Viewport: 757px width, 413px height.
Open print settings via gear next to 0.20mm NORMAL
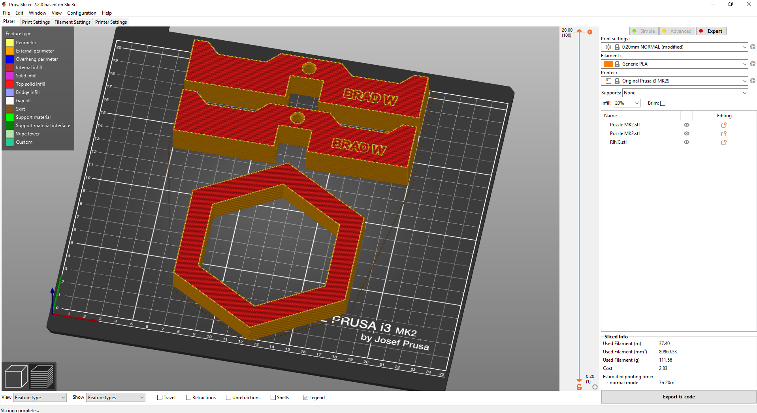pos(753,47)
